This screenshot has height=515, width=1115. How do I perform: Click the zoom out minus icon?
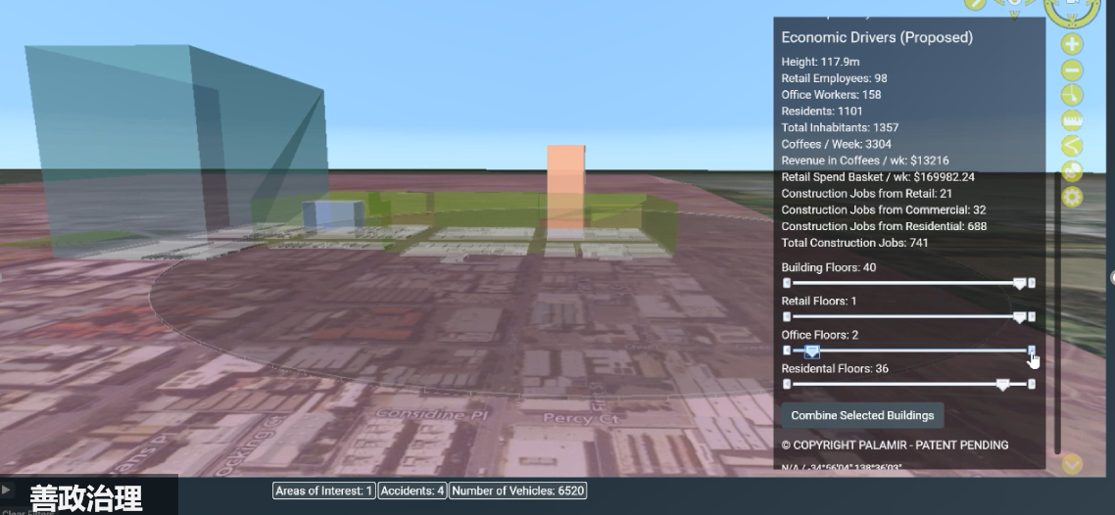tap(1072, 70)
